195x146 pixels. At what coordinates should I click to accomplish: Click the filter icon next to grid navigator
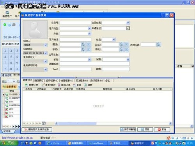coord(44,123)
